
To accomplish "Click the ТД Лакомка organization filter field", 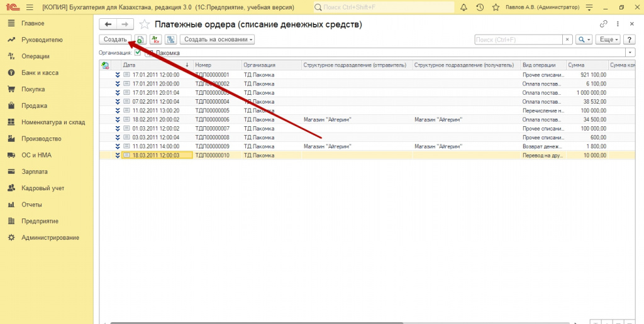I will pyautogui.click(x=385, y=53).
